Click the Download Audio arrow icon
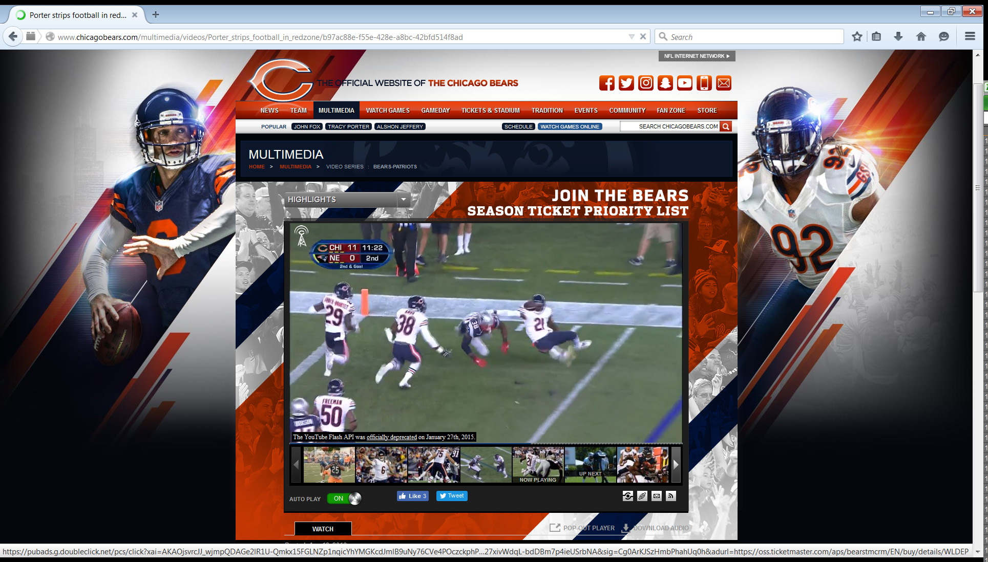988x562 pixels. [625, 528]
